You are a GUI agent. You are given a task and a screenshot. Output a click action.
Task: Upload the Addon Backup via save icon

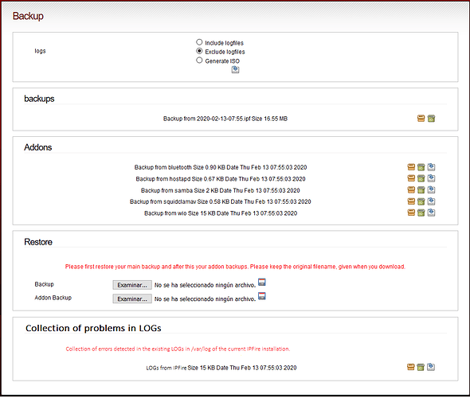(262, 296)
